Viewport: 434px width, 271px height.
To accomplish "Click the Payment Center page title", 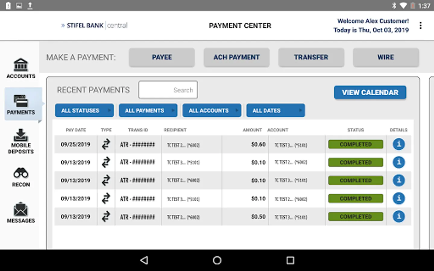I will point(240,26).
